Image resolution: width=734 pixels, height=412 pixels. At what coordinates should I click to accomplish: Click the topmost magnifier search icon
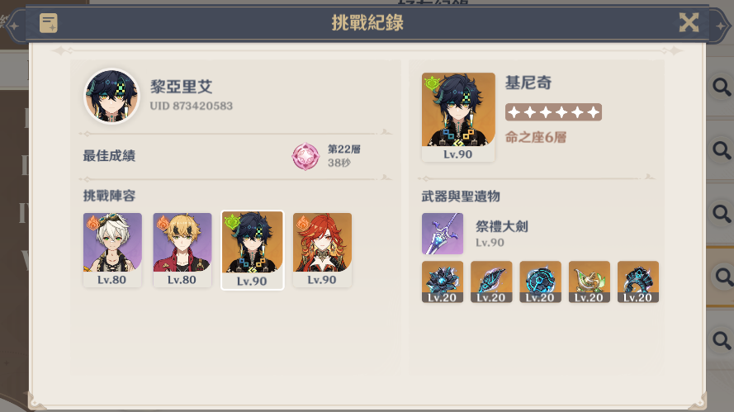point(722,86)
